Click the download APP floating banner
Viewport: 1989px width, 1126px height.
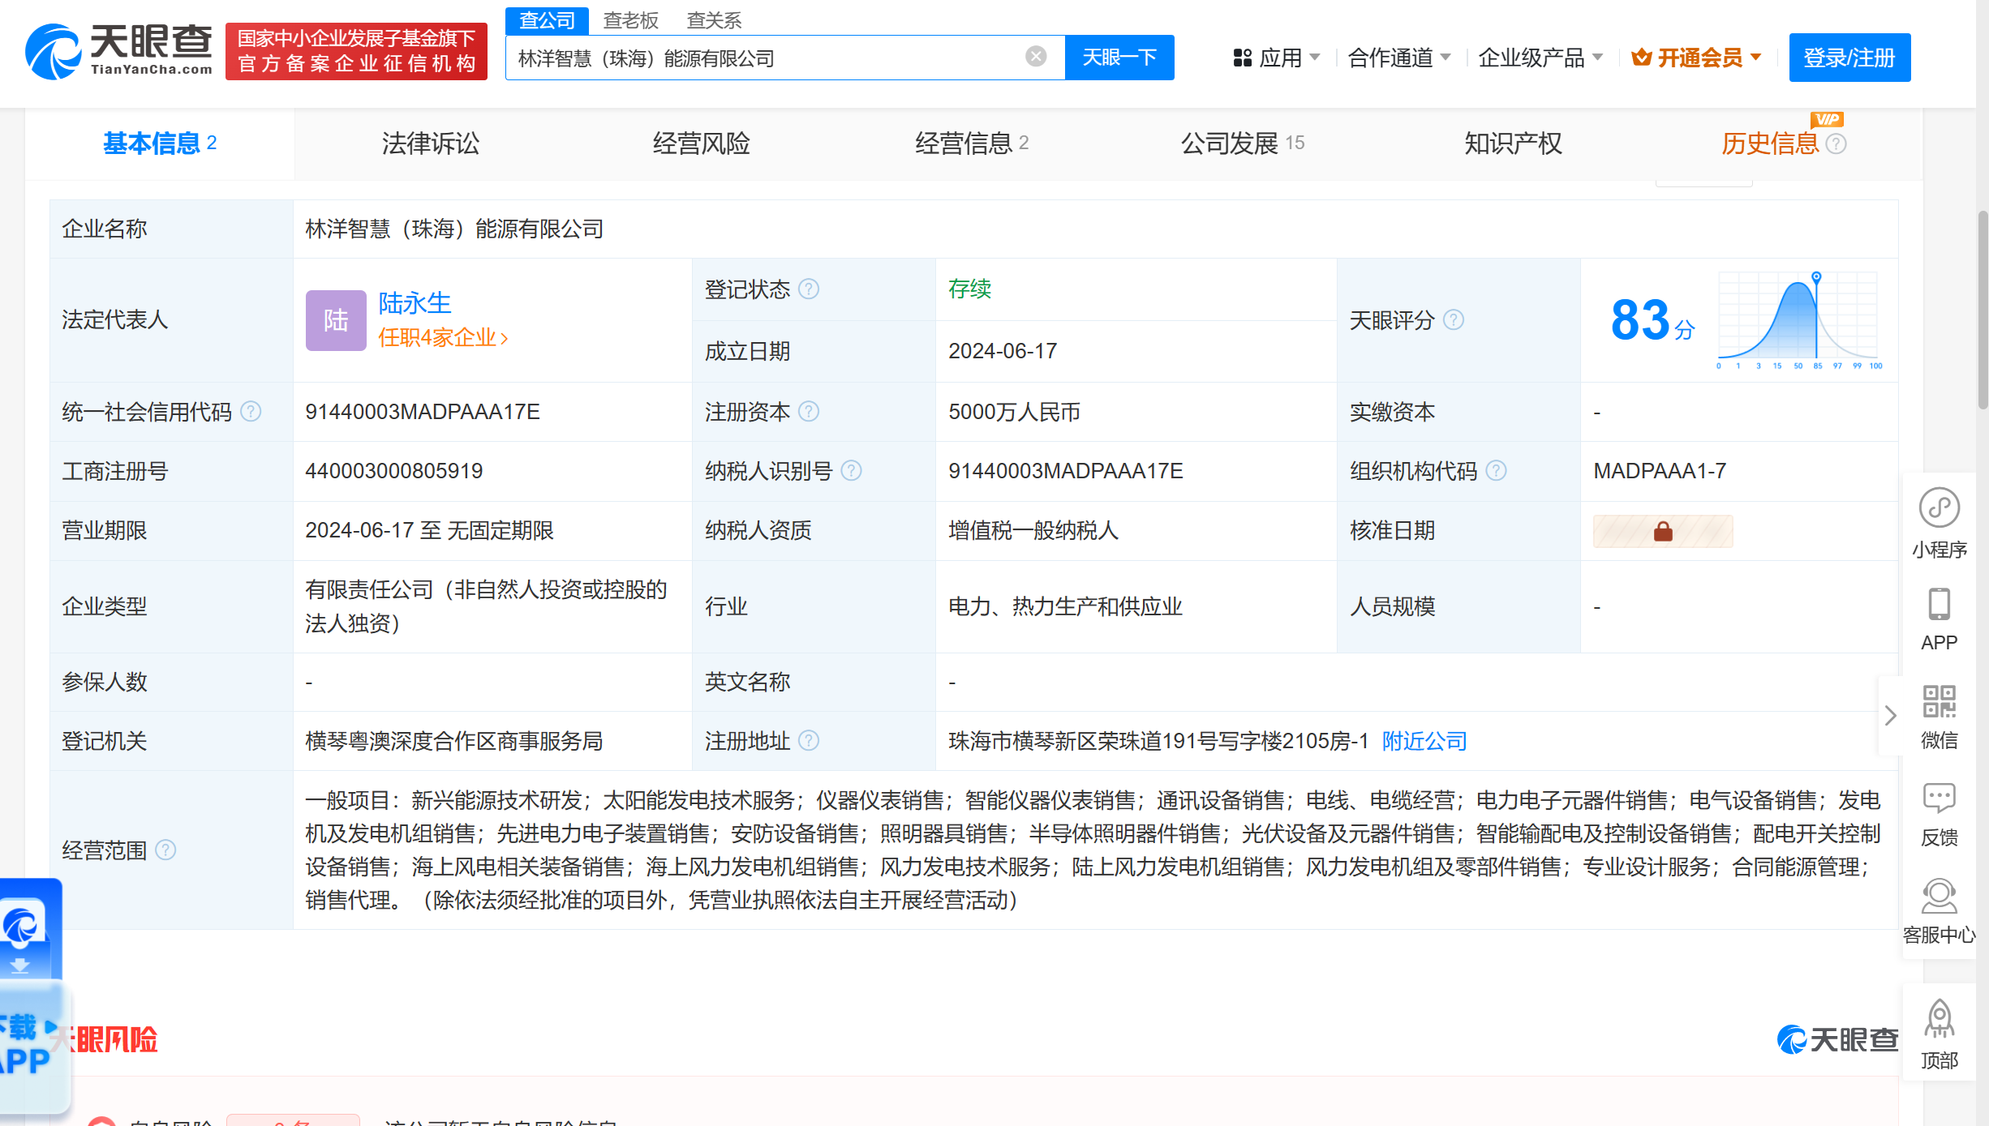click(x=32, y=997)
